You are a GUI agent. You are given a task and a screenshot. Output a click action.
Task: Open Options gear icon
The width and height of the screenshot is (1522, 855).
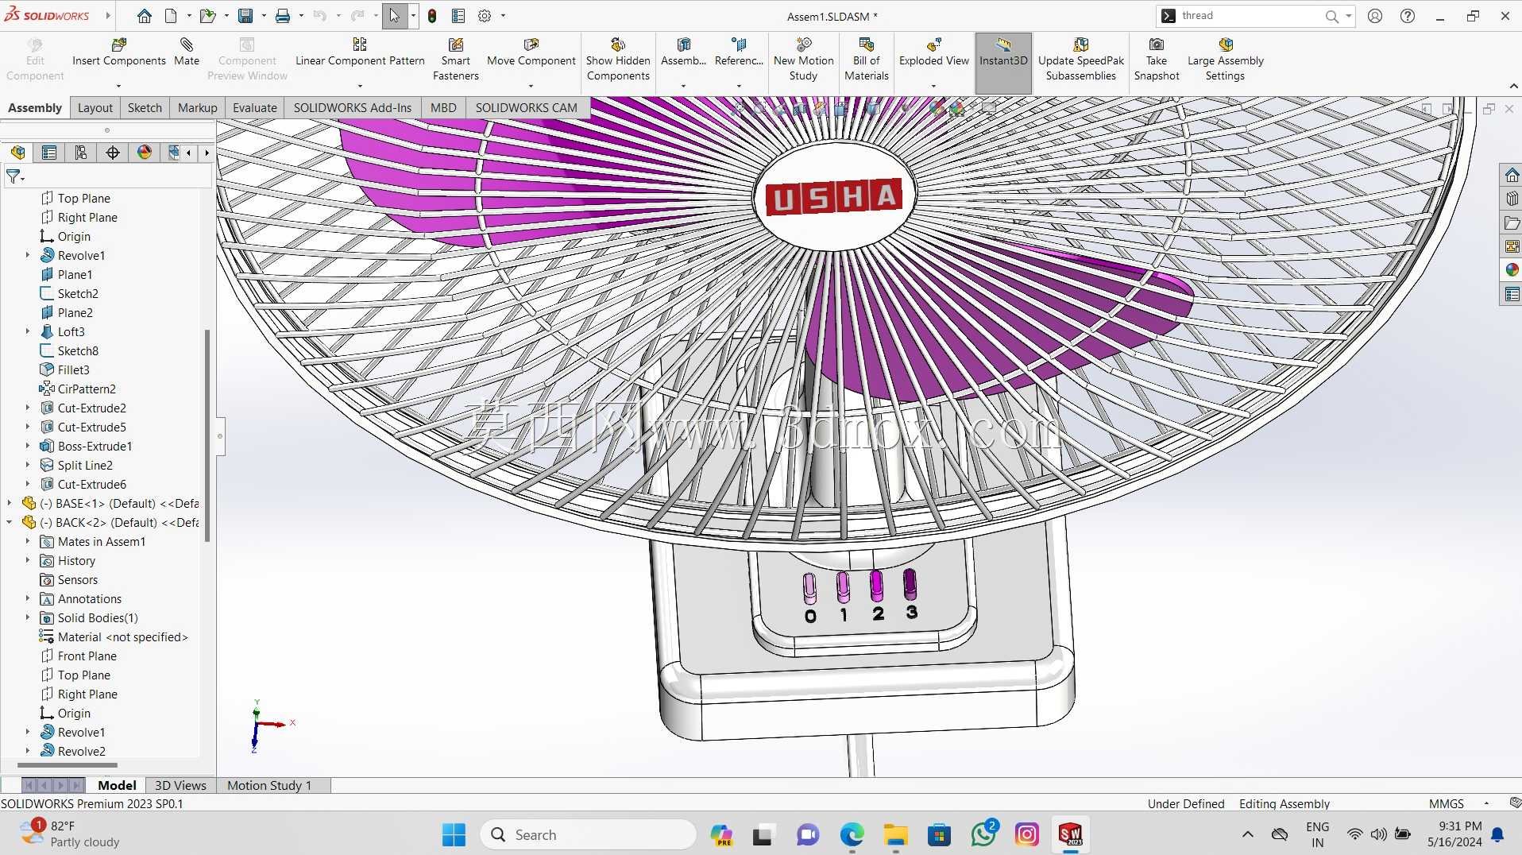485,16
